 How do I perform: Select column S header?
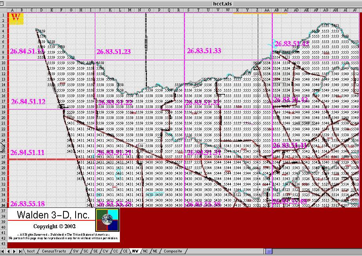(x=188, y=10)
